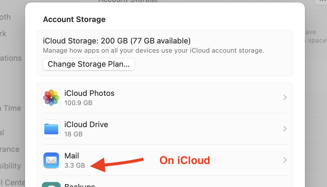Click the blue iCloud Drive folder icon

52,129
